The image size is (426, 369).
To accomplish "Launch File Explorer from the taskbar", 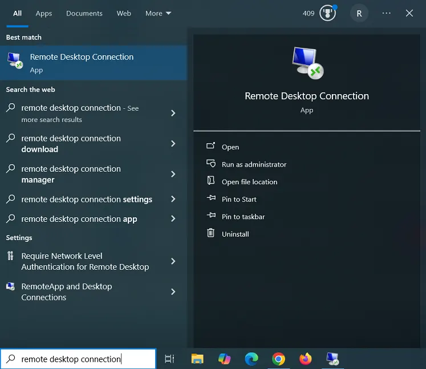I will click(197, 359).
